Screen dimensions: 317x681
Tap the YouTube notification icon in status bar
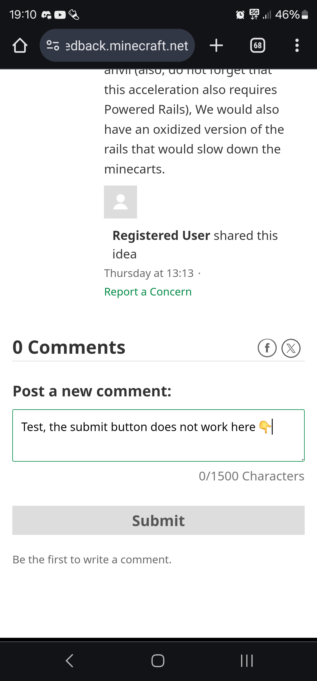point(60,15)
